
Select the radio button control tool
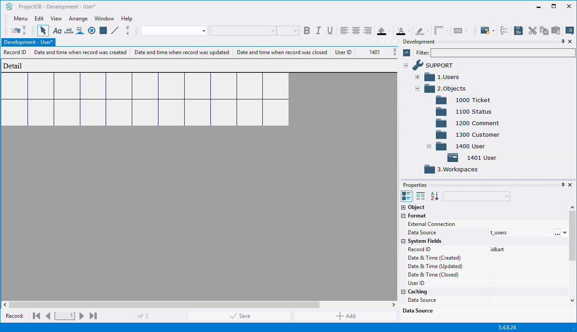coord(91,31)
